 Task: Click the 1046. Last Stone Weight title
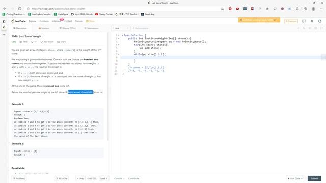click(x=26, y=36)
